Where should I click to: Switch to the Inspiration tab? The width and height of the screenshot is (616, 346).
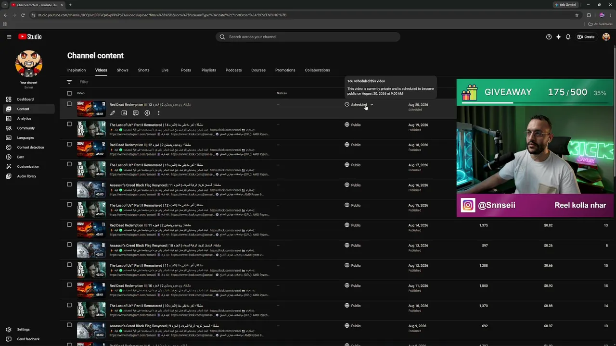[77, 70]
